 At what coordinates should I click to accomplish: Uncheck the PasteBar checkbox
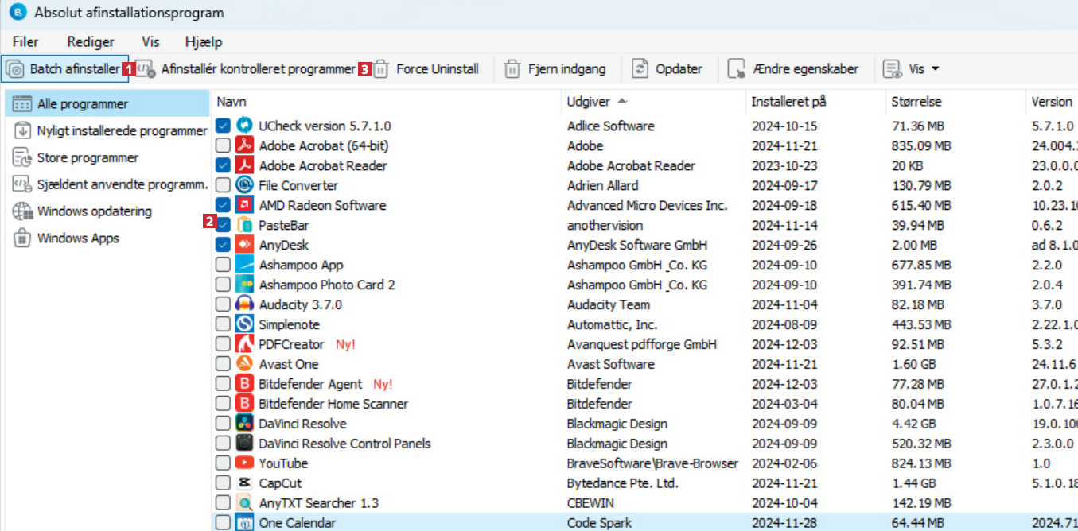point(223,225)
